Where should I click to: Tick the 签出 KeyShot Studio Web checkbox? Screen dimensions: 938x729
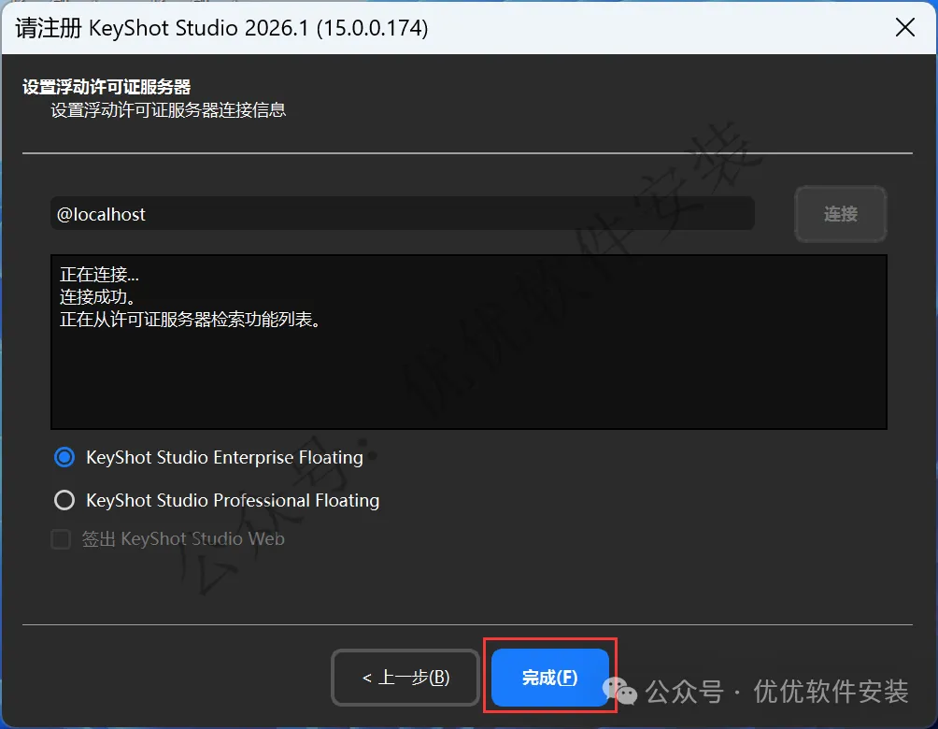point(61,538)
